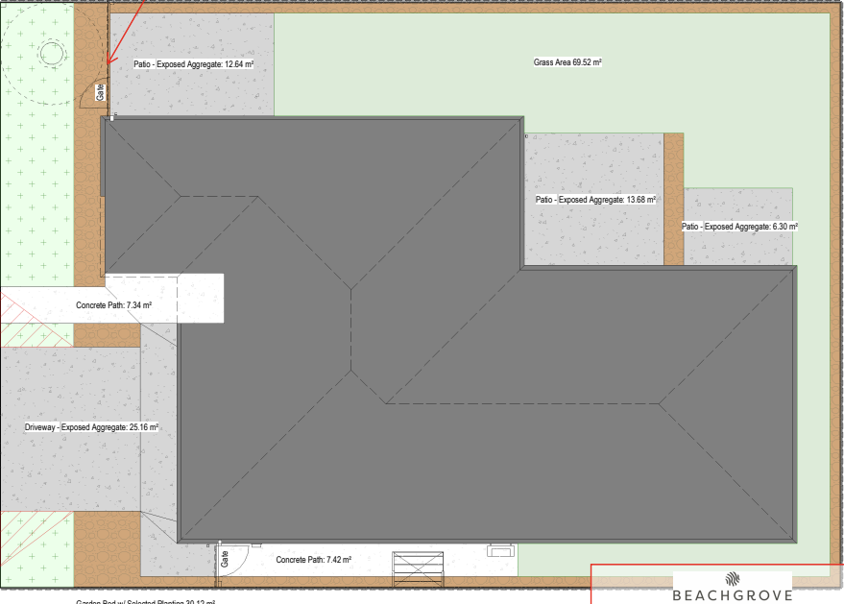
Task: Click the 'Patio - Exposed Aggregate: 13.68 m²' label
Action: click(595, 200)
